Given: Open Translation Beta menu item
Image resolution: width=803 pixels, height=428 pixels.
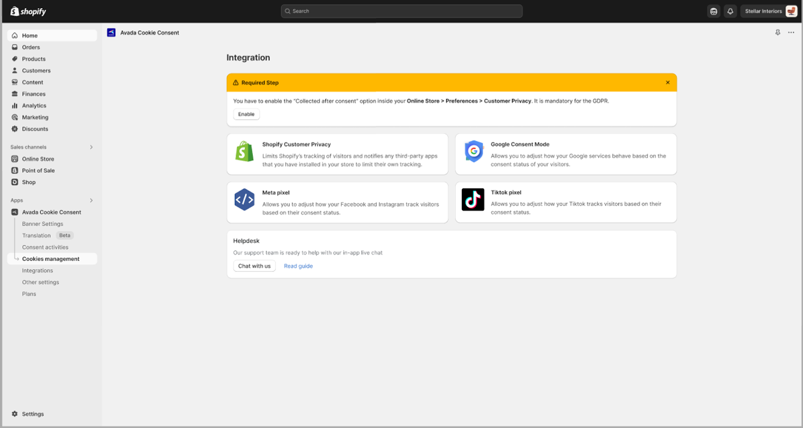Looking at the screenshot, I should pos(48,236).
